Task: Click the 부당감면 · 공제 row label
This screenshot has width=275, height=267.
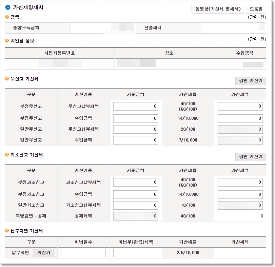Action: click(x=31, y=216)
